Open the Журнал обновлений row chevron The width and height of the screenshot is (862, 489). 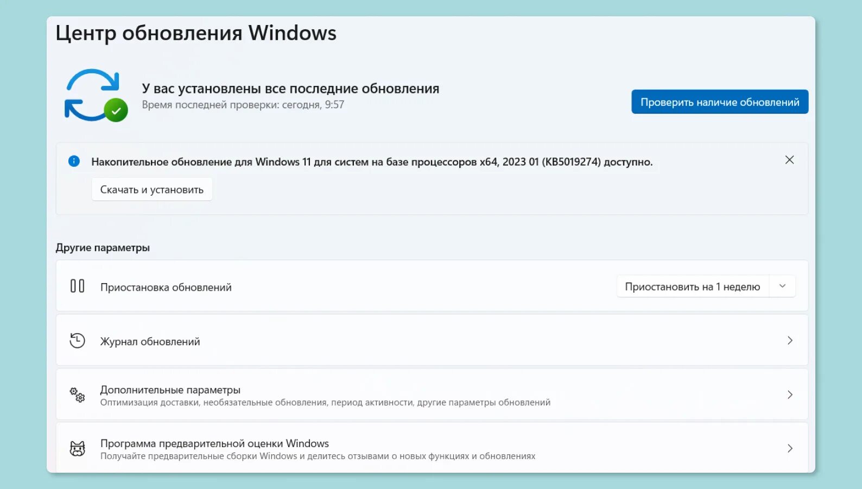pos(790,341)
